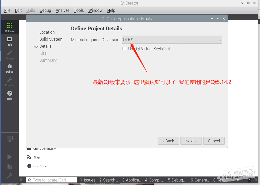Screen dimensions: 260x185
Task: Roll up the wizard dialog title bar arrow
Action: coord(218,19)
